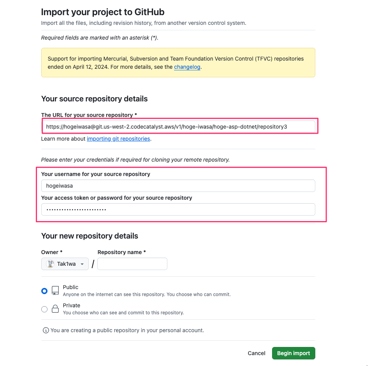Open the changelog link in yellow notice
This screenshot has height=366, width=369.
coord(187,67)
